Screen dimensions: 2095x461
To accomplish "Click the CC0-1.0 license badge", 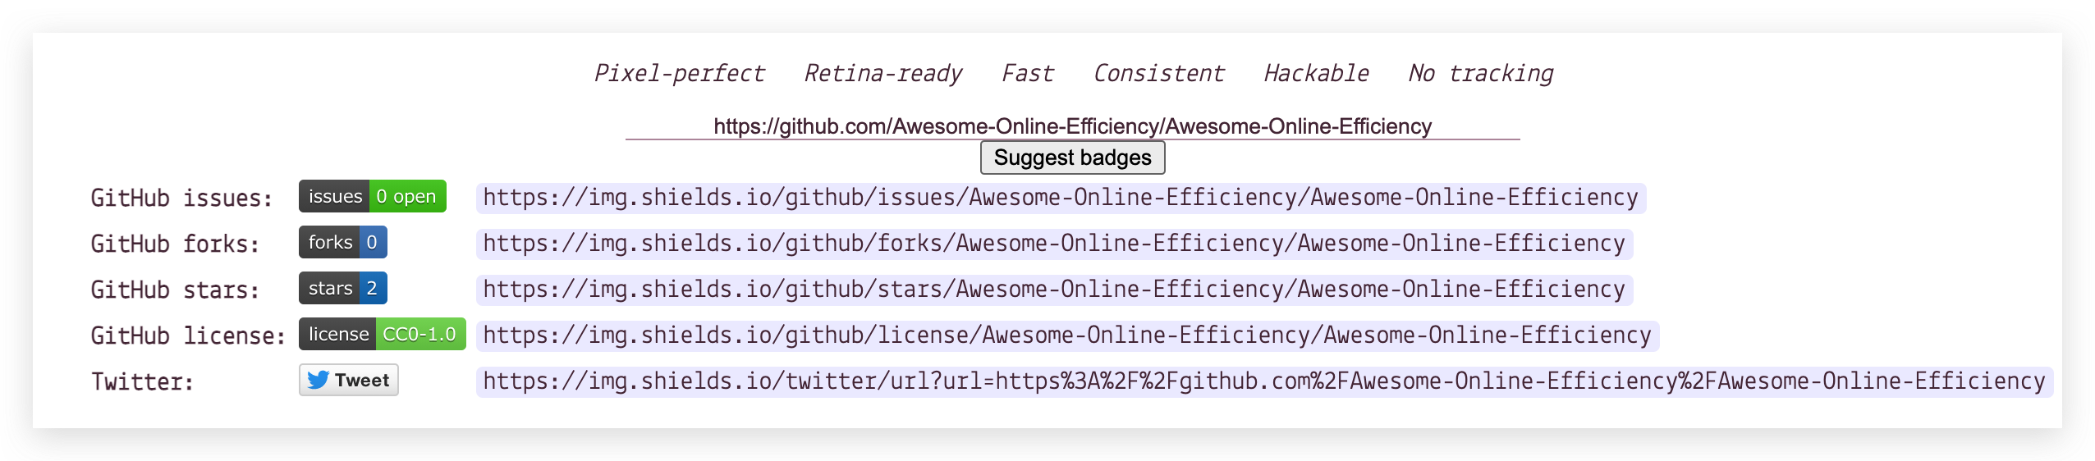I will (382, 335).
